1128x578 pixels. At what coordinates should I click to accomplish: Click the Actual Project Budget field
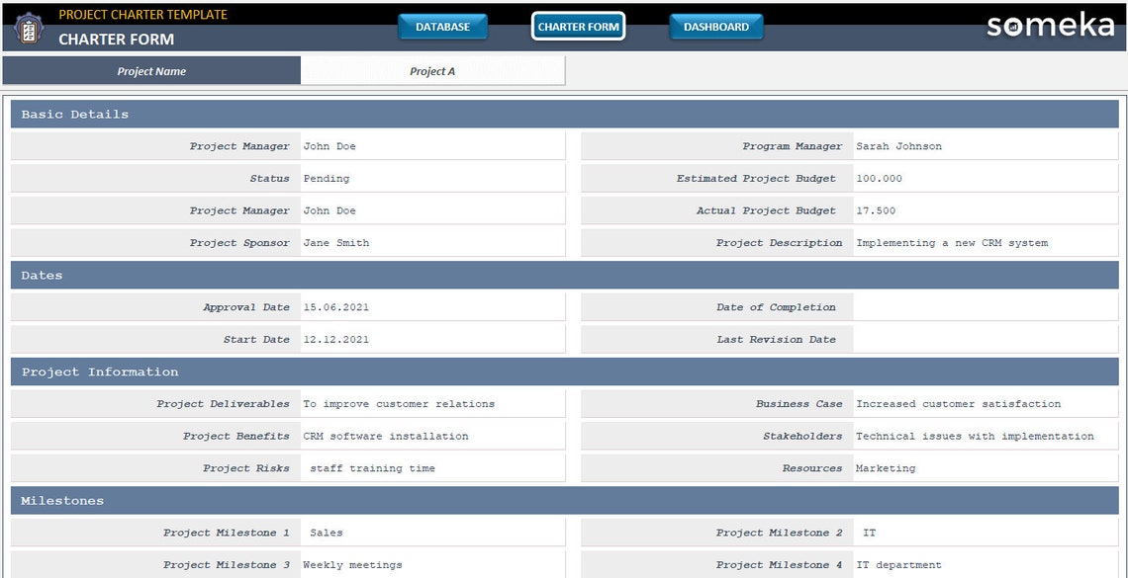tap(985, 210)
